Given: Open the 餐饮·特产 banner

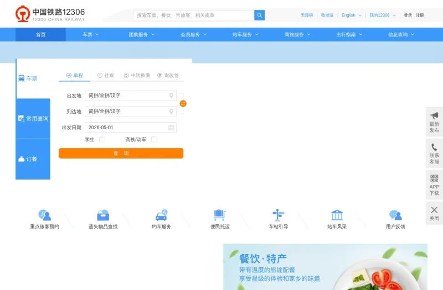Looking at the screenshot, I should (325, 267).
